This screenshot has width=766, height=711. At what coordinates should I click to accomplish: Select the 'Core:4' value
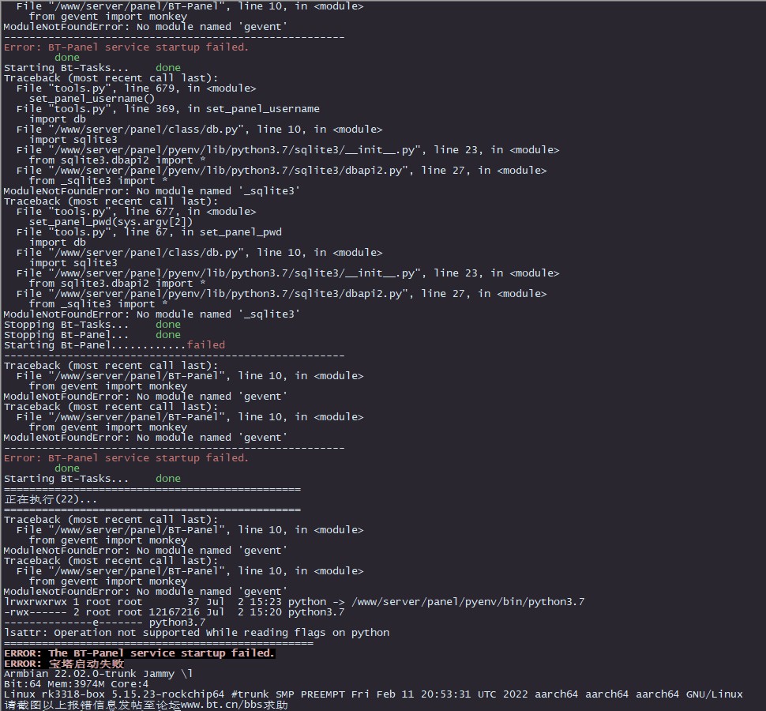click(130, 684)
